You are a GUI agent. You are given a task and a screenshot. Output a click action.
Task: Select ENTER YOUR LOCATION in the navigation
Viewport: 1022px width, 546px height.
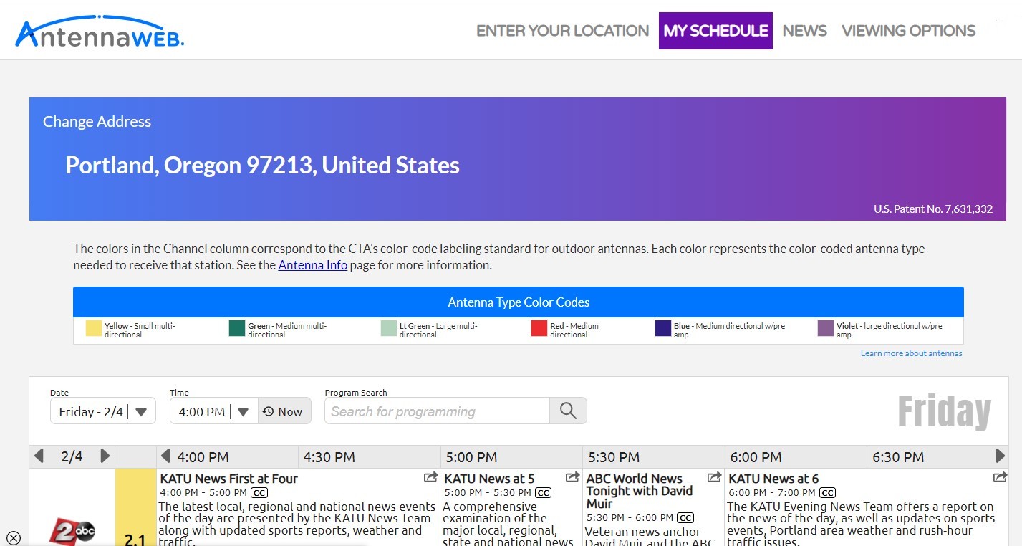[x=562, y=31]
